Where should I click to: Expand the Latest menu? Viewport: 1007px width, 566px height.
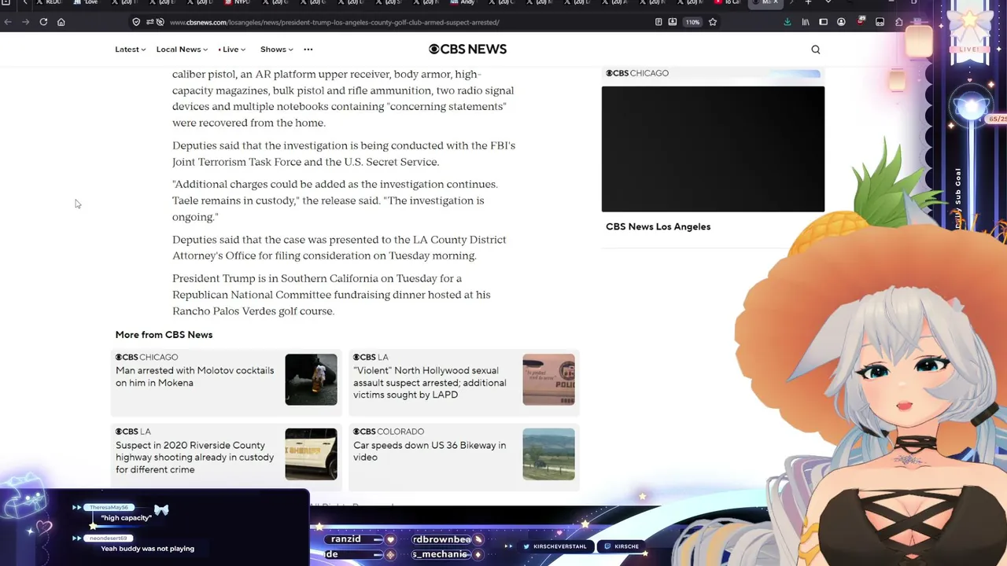[130, 50]
